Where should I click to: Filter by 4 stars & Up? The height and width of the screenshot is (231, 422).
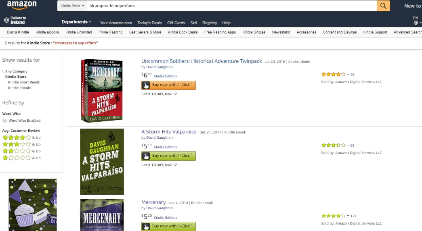(21, 137)
